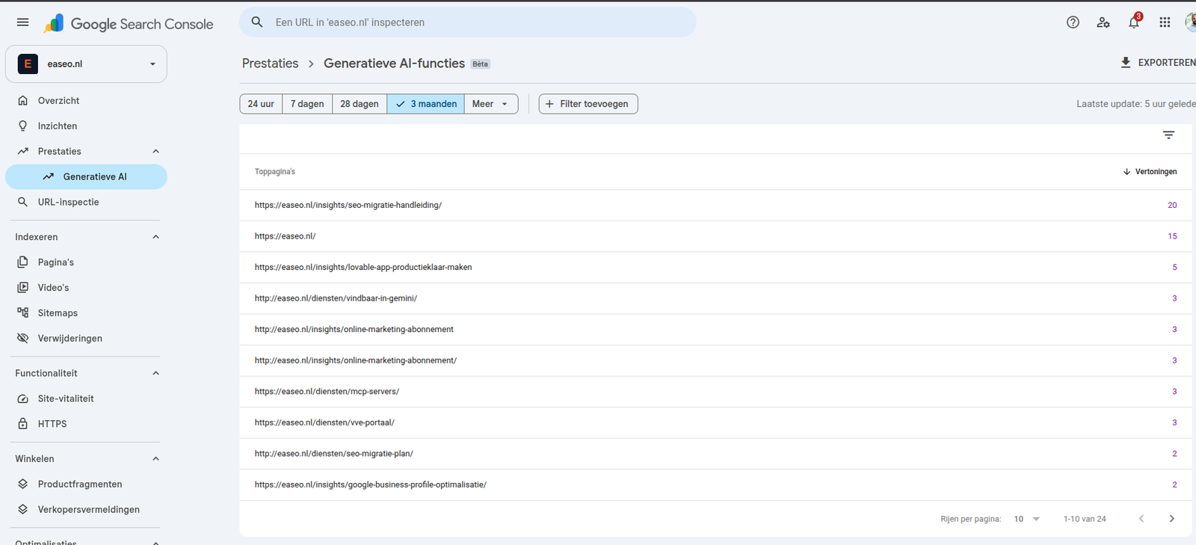Viewport: 1196px width, 545px height.
Task: Open the Meer date range dropdown
Action: tap(491, 104)
